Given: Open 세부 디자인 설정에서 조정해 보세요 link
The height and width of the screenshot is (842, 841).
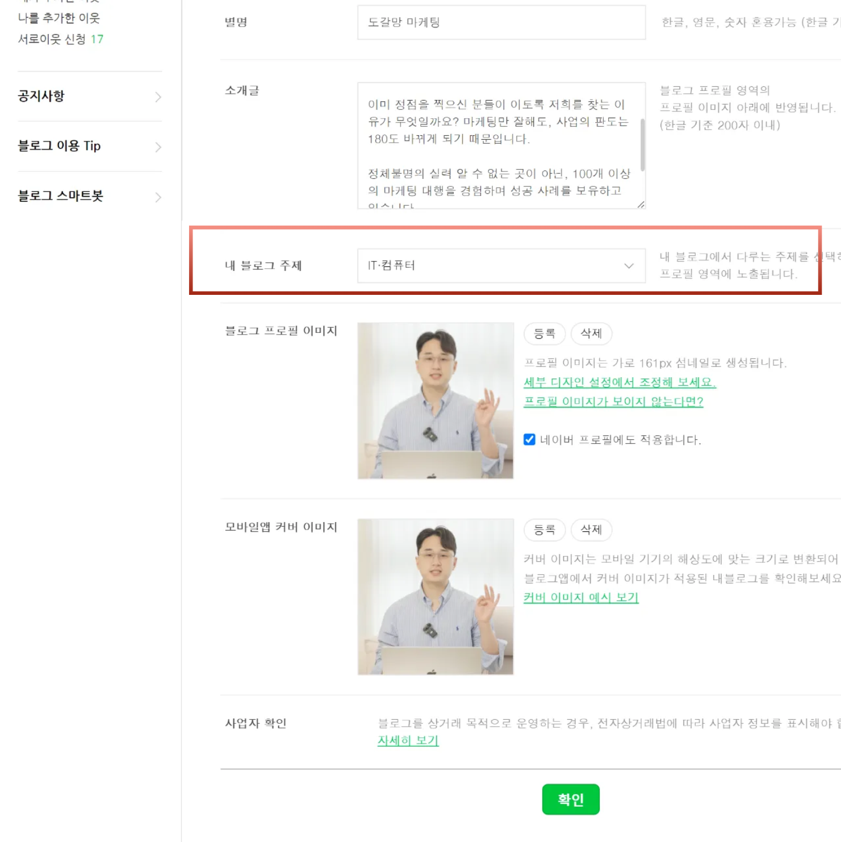Looking at the screenshot, I should [620, 382].
